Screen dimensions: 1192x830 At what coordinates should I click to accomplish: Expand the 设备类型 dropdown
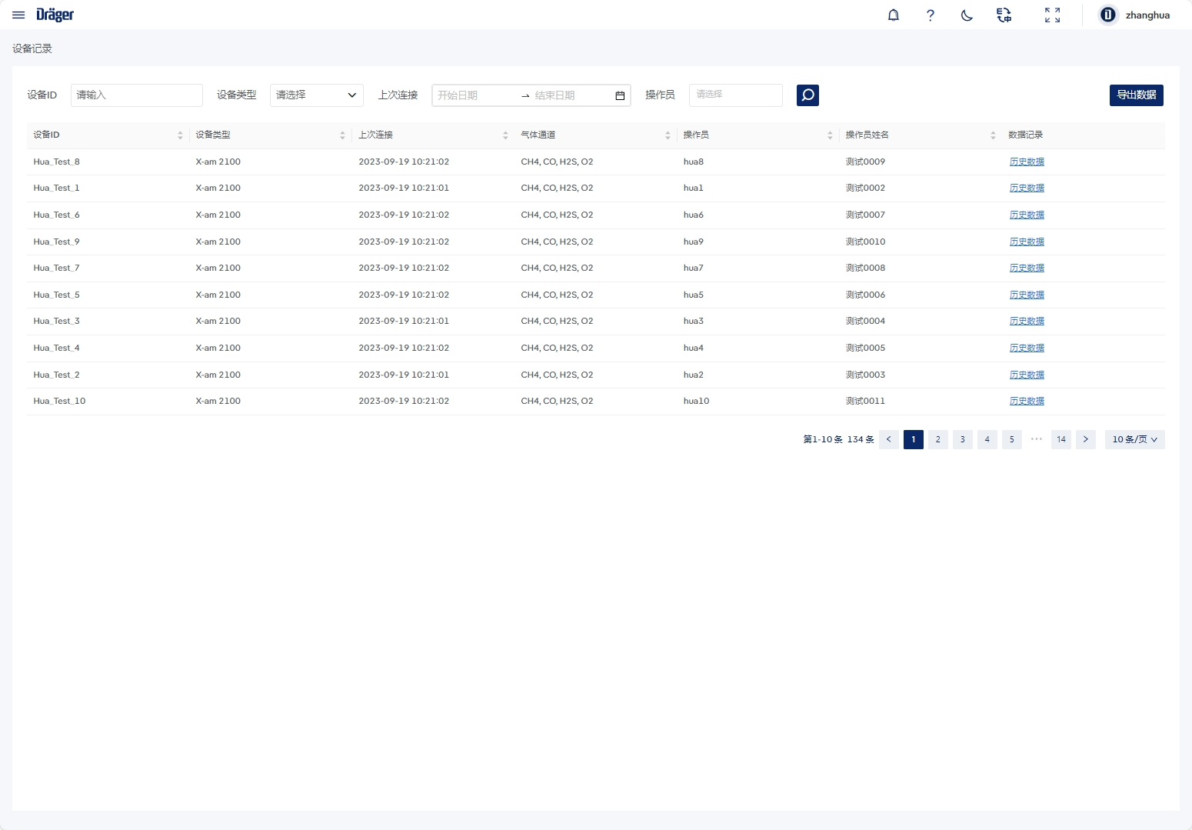pos(316,95)
